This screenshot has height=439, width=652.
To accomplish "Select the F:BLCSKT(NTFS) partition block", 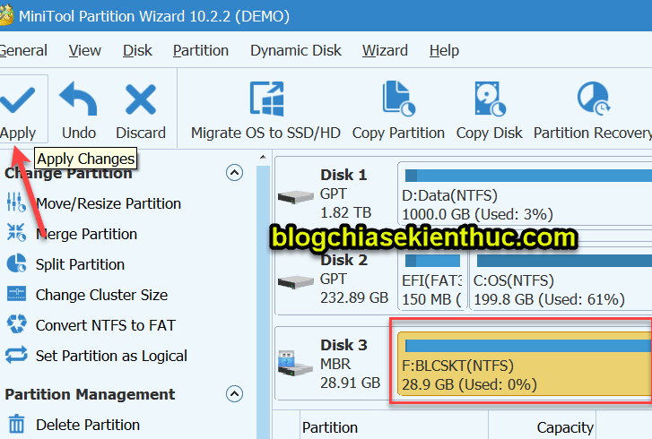I will click(525, 364).
